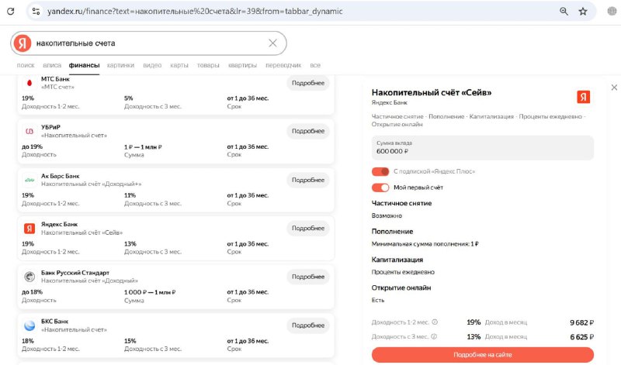
Task: Select the финансы tab
Action: (x=84, y=65)
